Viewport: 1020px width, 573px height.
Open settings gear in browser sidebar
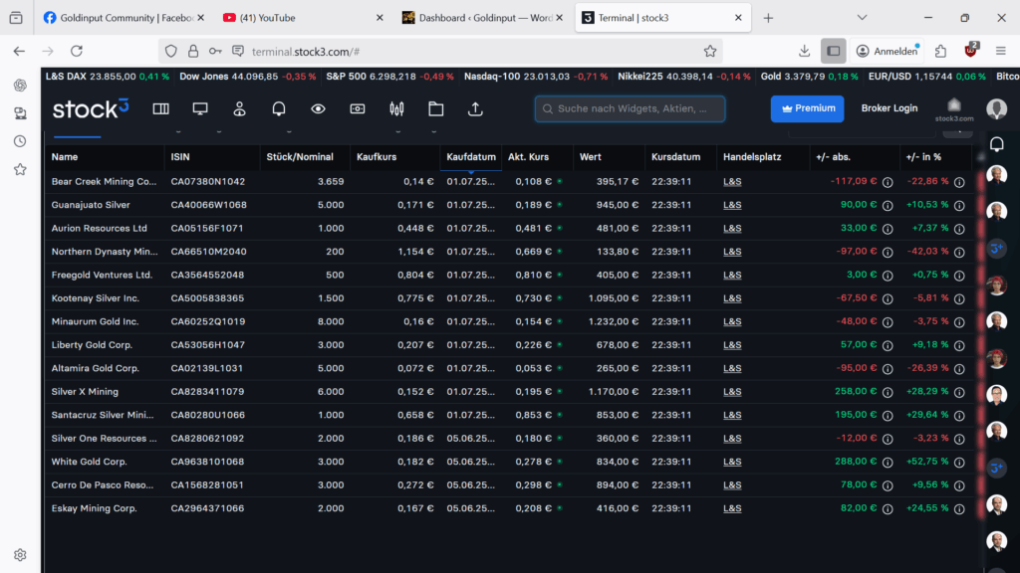20,555
